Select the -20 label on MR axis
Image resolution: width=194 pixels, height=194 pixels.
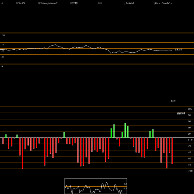[189, 146]
